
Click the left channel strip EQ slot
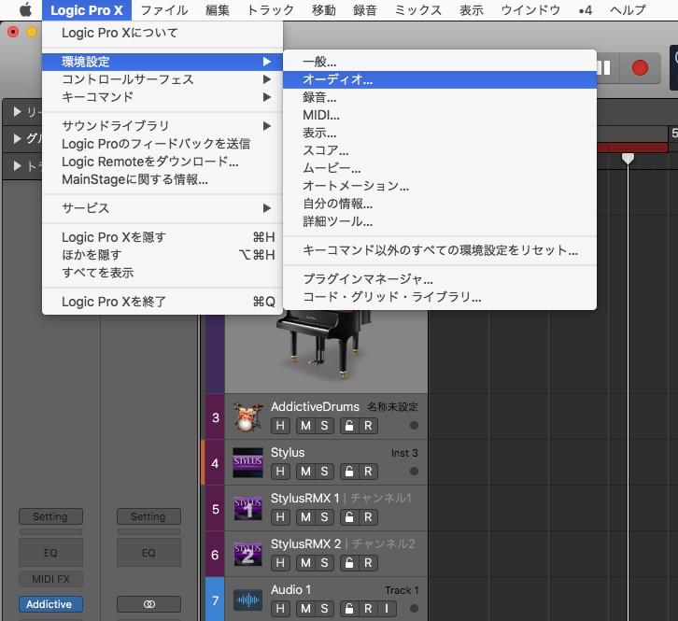click(x=50, y=553)
